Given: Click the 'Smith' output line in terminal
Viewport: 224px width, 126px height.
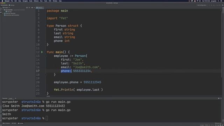Looking at the screenshot, I should [x=6, y=114].
